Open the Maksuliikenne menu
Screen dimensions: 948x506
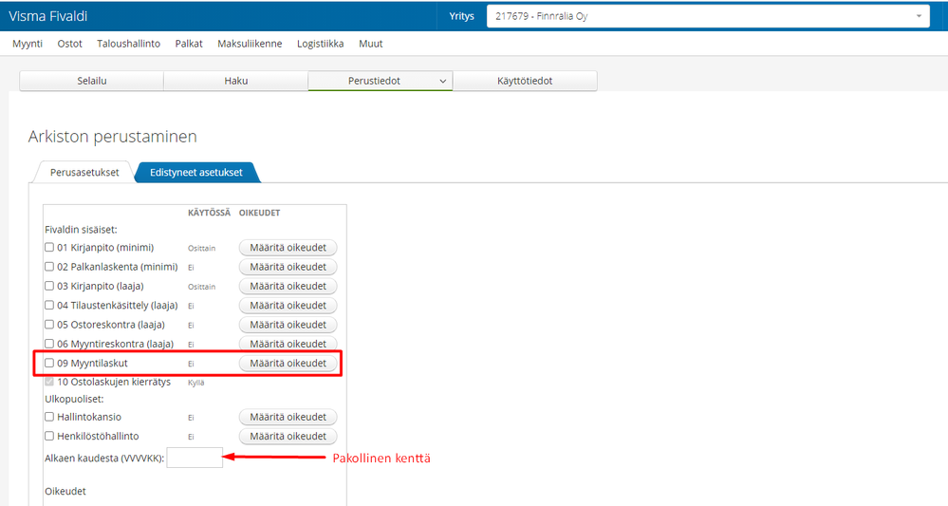250,44
